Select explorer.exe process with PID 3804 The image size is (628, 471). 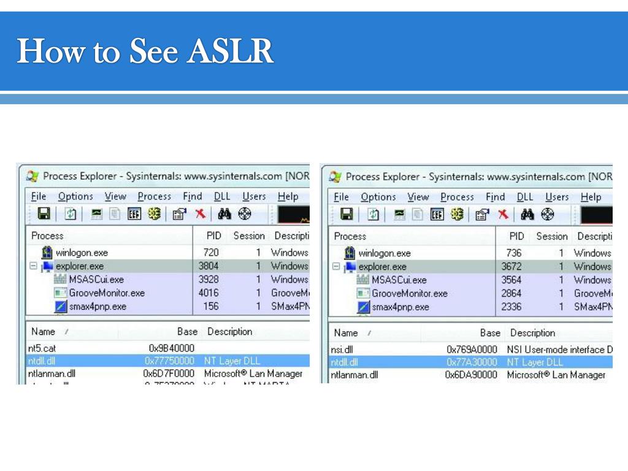click(168, 266)
